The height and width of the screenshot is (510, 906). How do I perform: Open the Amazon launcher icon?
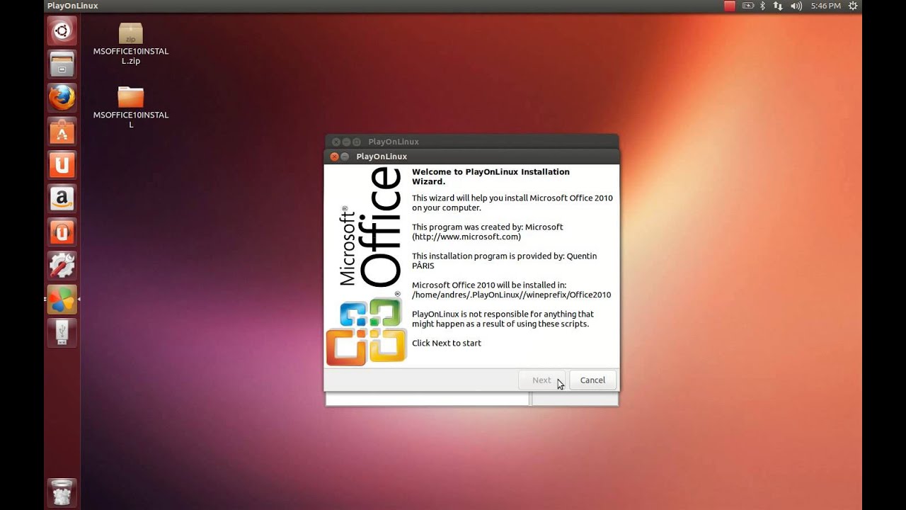point(62,199)
